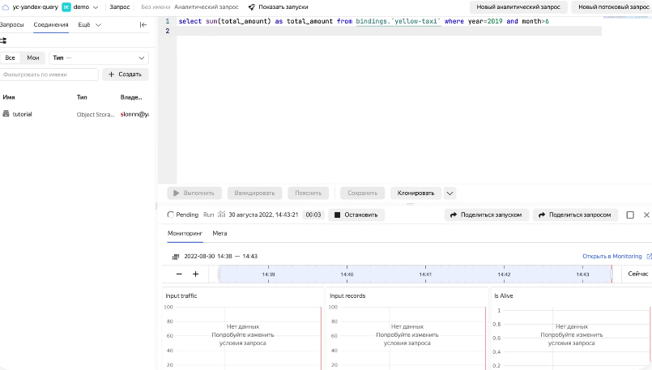
Task: Select the Мои filter toggle
Action: (x=32, y=58)
